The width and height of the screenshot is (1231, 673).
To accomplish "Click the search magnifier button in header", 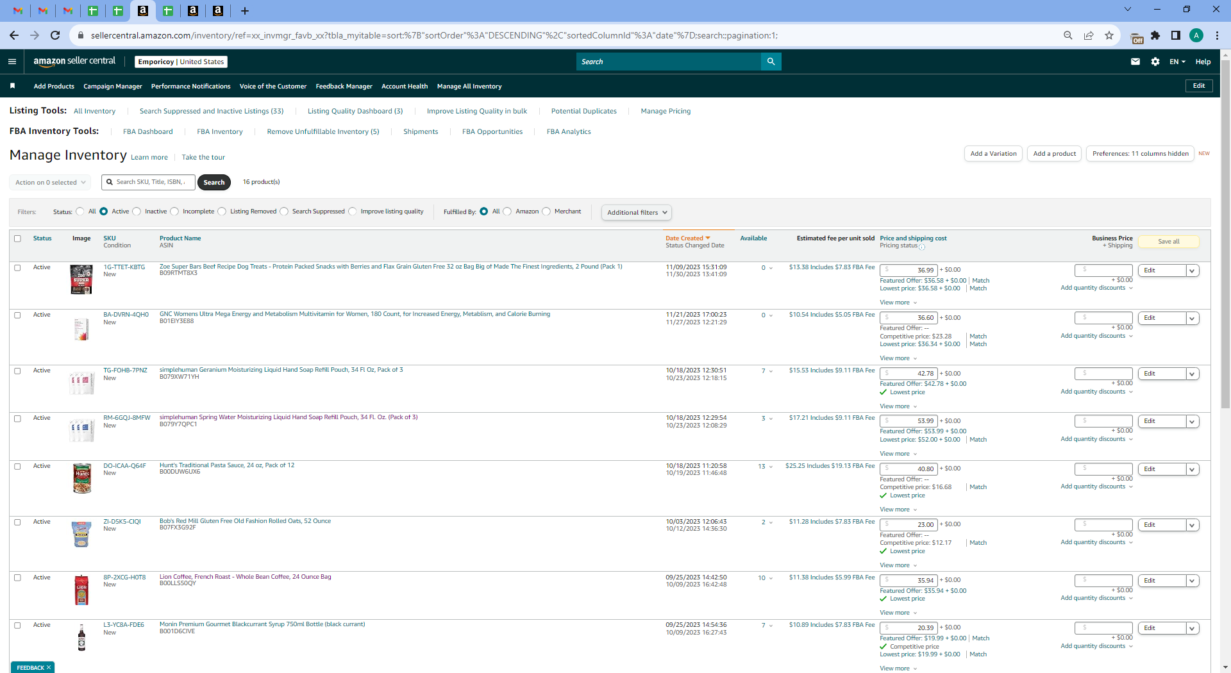I will coord(771,62).
